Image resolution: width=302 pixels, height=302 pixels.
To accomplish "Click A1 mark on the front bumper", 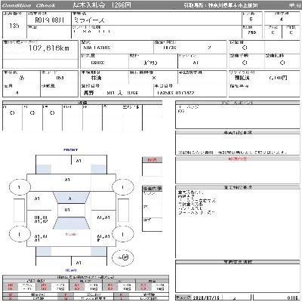I will pyautogui.click(x=79, y=161).
